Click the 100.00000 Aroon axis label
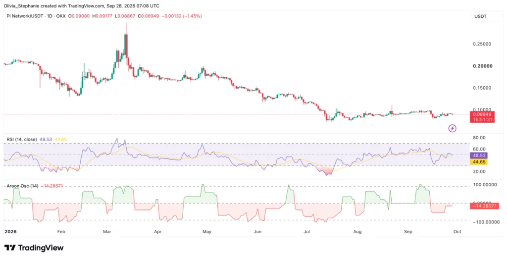507x259 pixels. pyautogui.click(x=485, y=185)
